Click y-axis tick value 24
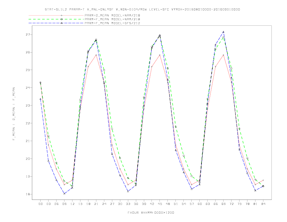 (x=28, y=88)
